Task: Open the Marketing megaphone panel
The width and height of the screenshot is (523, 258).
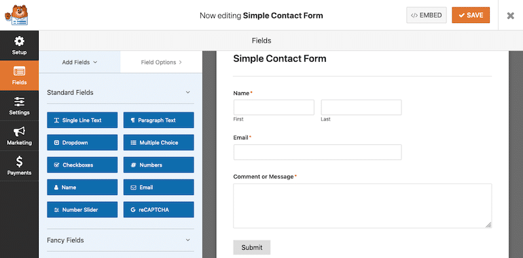Action: (19, 136)
